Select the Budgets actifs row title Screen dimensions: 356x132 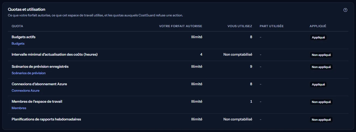[x=23, y=37]
